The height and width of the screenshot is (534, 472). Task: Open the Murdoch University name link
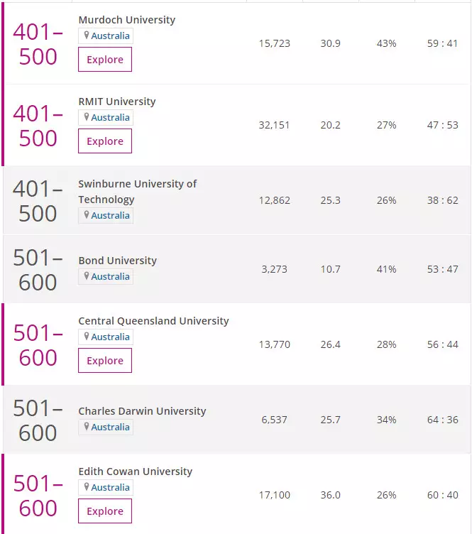(126, 20)
